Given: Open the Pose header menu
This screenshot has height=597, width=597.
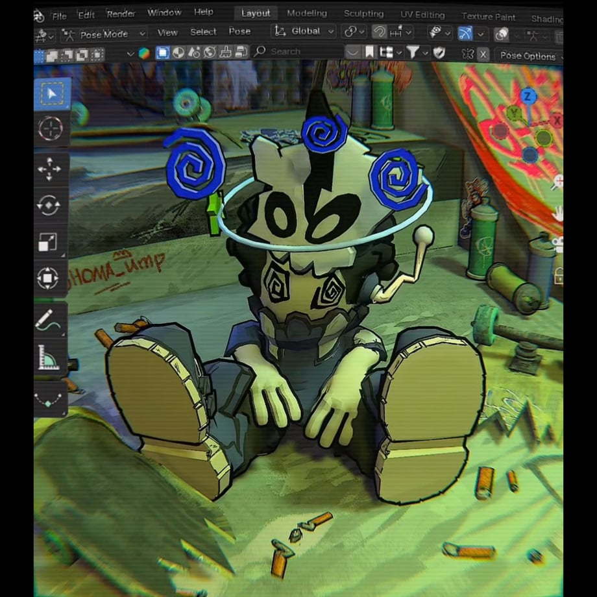Looking at the screenshot, I should click(x=240, y=31).
